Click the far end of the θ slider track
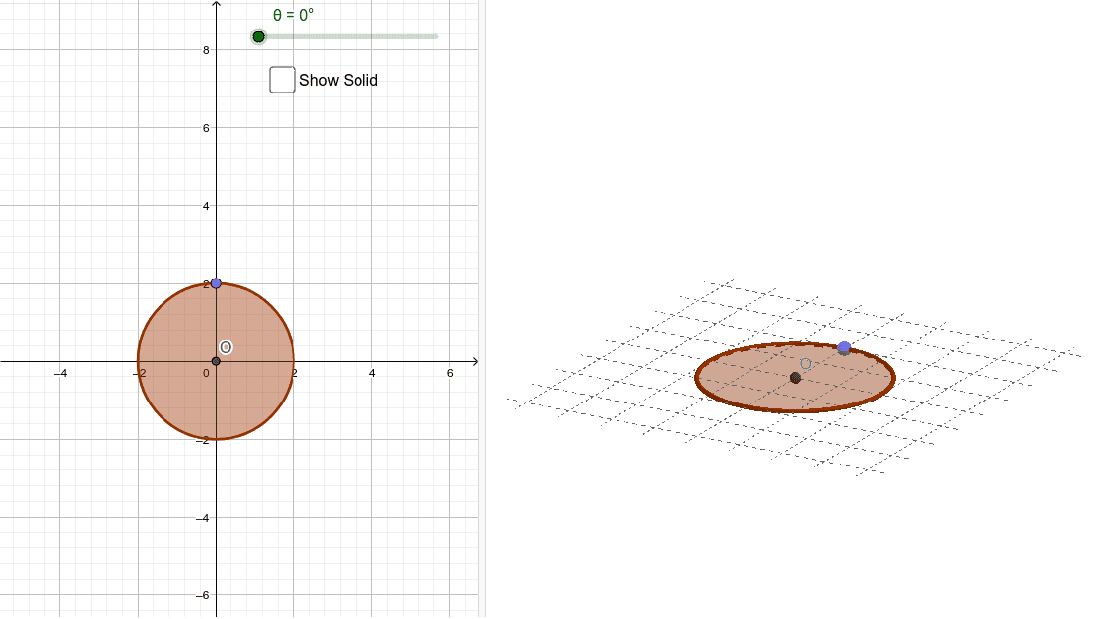Viewport: 1107px width, 619px height. pos(431,37)
